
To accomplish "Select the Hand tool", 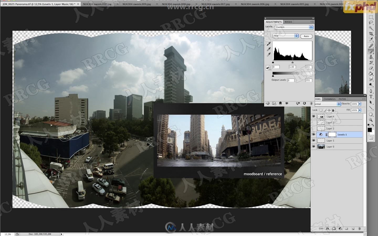I will 371,114.
